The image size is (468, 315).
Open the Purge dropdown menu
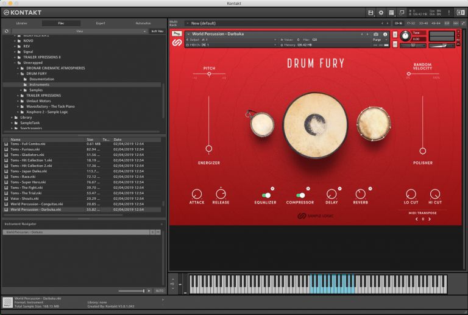pos(379,40)
